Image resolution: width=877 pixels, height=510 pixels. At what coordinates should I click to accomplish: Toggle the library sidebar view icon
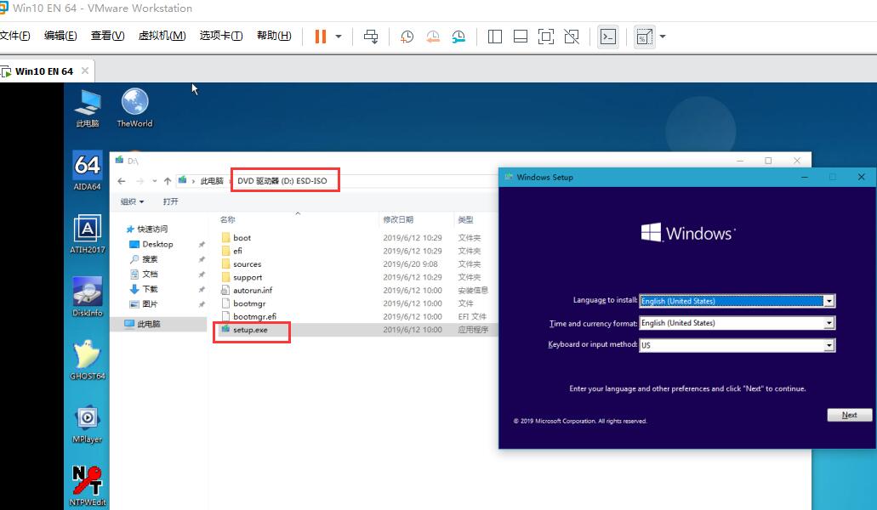point(494,37)
